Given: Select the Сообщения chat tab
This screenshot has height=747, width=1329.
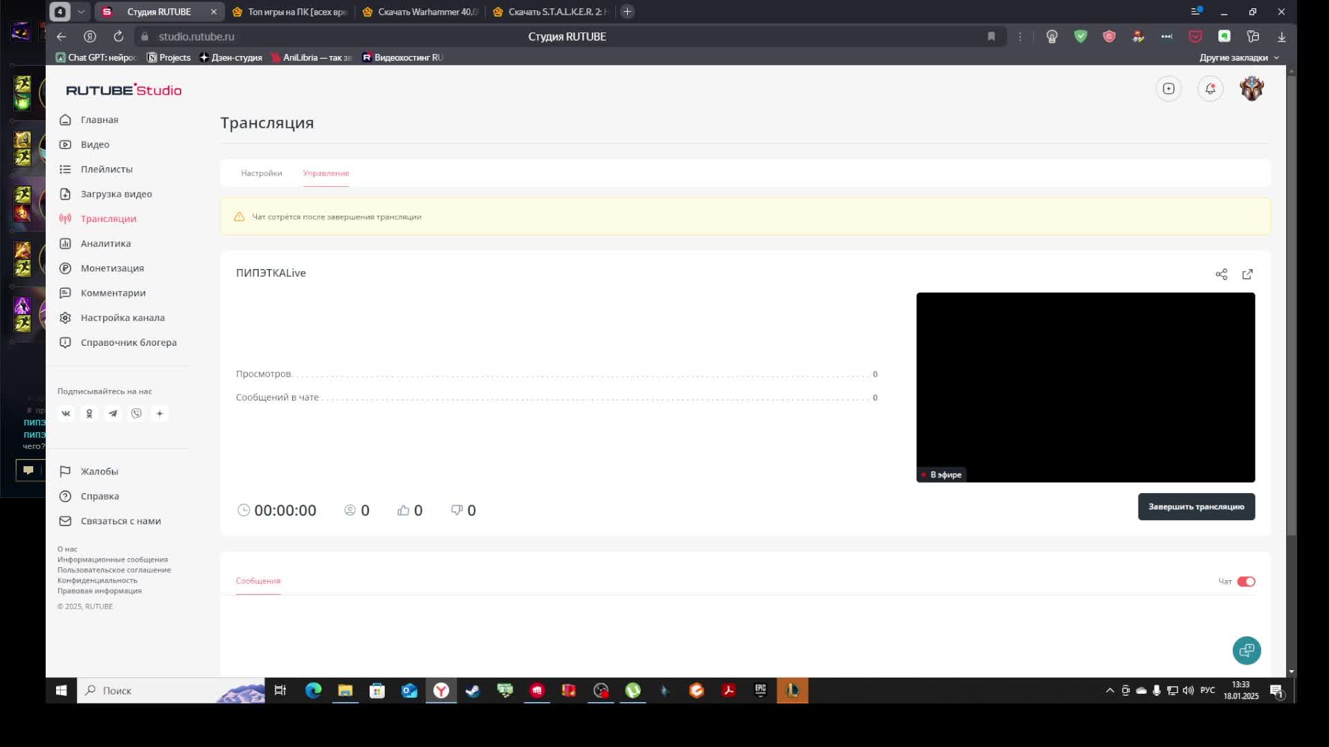Looking at the screenshot, I should (x=258, y=581).
